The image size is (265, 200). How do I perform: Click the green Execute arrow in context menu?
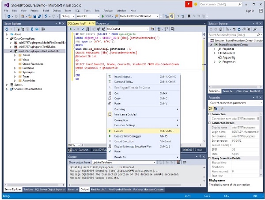click(110, 131)
